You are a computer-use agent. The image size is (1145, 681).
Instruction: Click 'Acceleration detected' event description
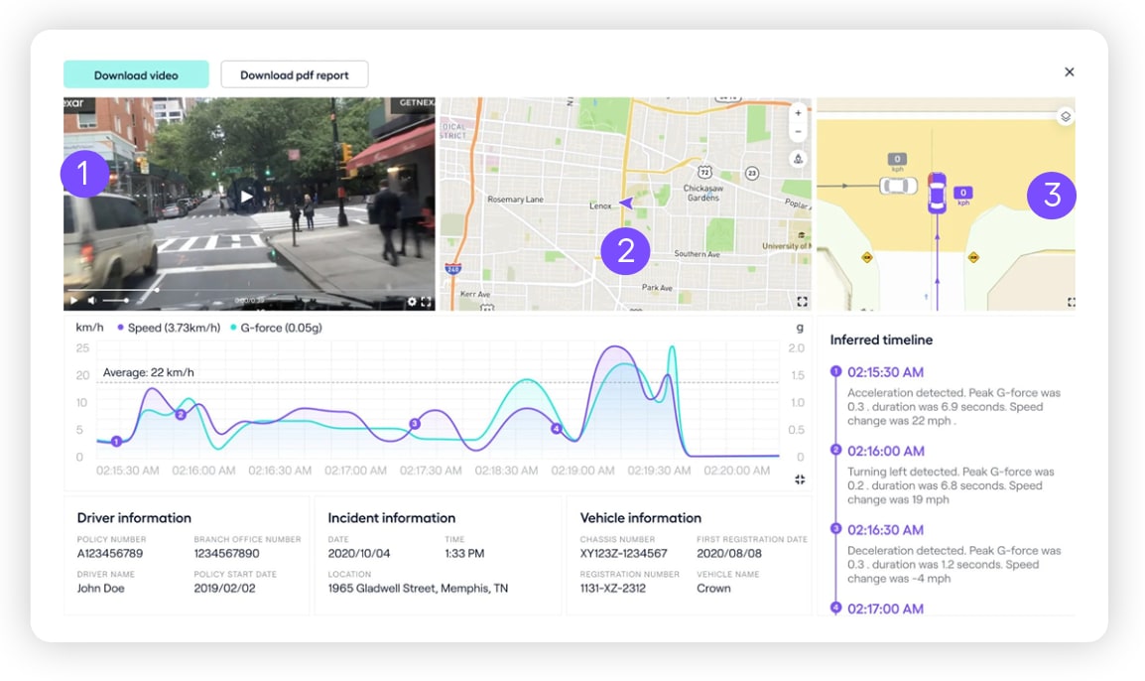[954, 407]
